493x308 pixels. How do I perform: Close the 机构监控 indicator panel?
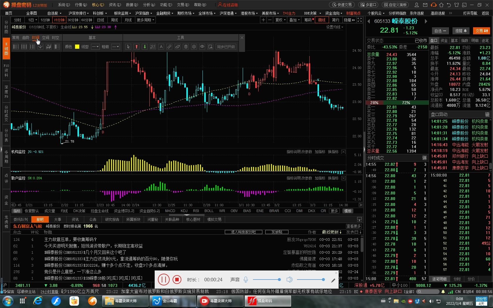click(x=343, y=152)
